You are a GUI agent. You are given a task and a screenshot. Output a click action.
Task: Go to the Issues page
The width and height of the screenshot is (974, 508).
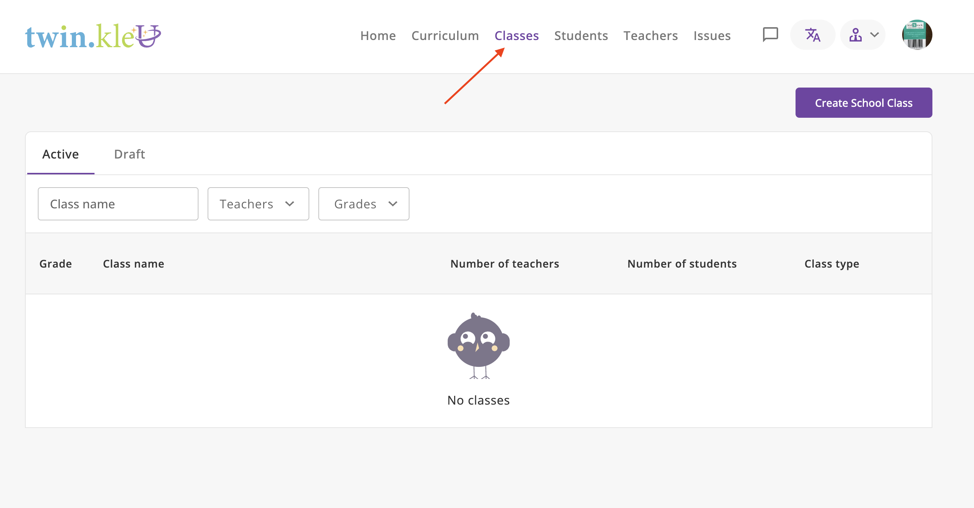click(712, 35)
